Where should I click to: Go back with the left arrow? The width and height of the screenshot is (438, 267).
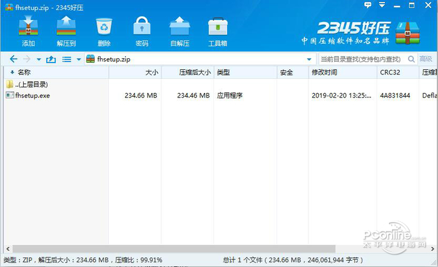(x=13, y=59)
